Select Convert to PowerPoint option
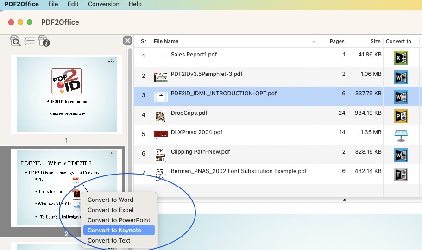Viewport: 422px width, 250px height. [119, 220]
